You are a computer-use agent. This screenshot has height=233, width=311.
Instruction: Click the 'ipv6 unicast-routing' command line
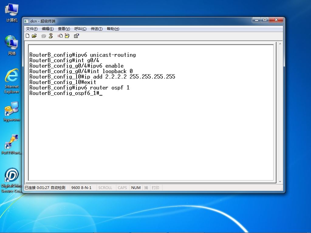click(83, 55)
